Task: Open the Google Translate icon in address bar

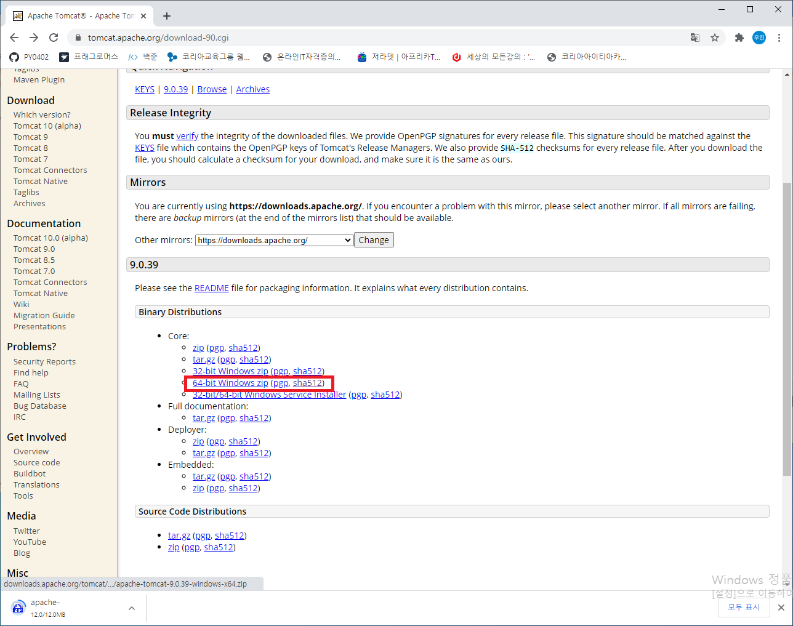Action: 695,38
